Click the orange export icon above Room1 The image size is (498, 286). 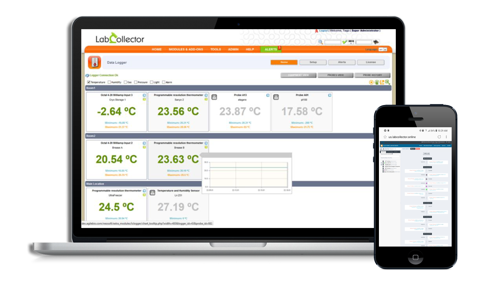pos(382,82)
